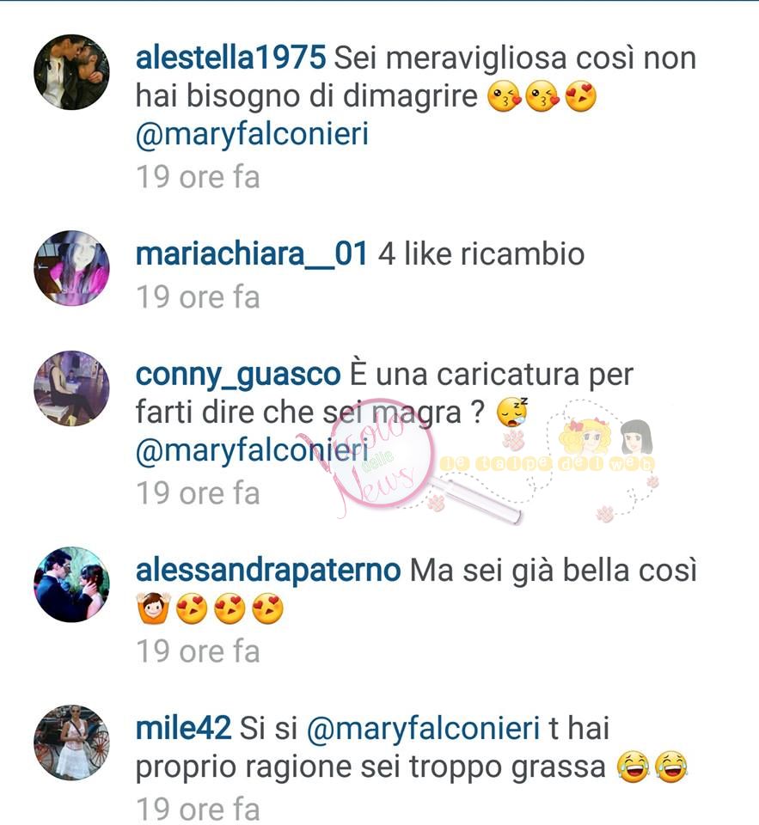Tap the raised-hands person emoji in alessandrapaterno comment
The image size is (759, 825).
[x=153, y=608]
